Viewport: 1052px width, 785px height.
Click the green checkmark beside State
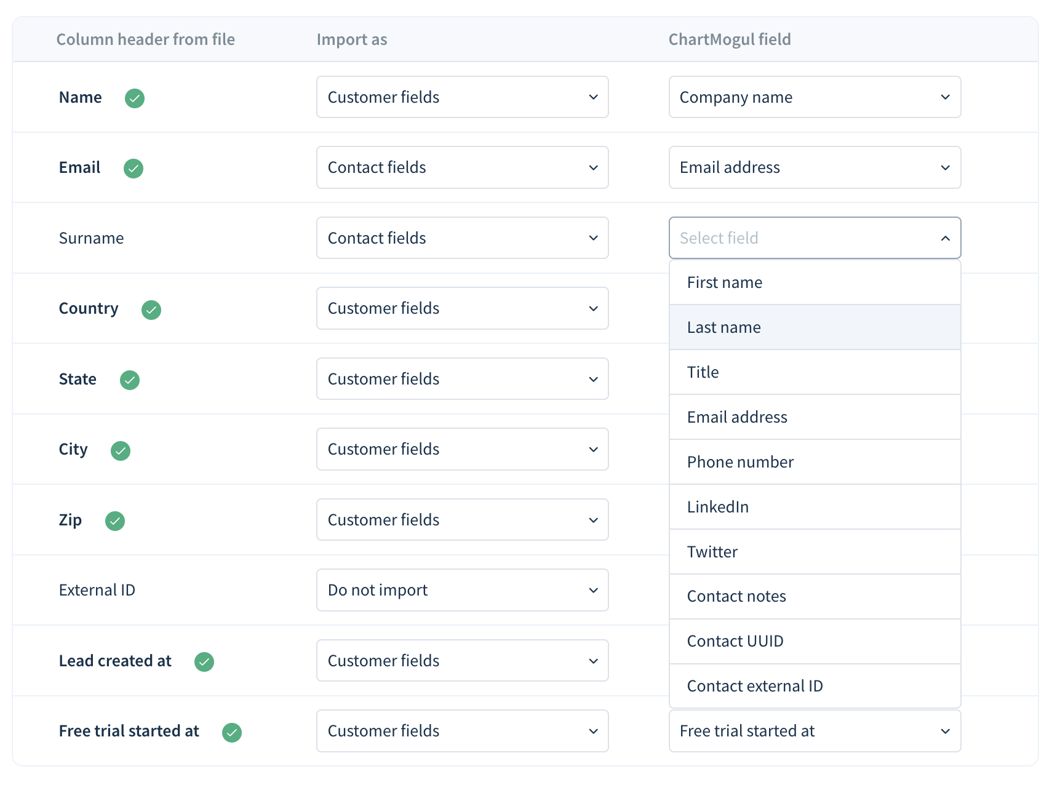tap(129, 380)
